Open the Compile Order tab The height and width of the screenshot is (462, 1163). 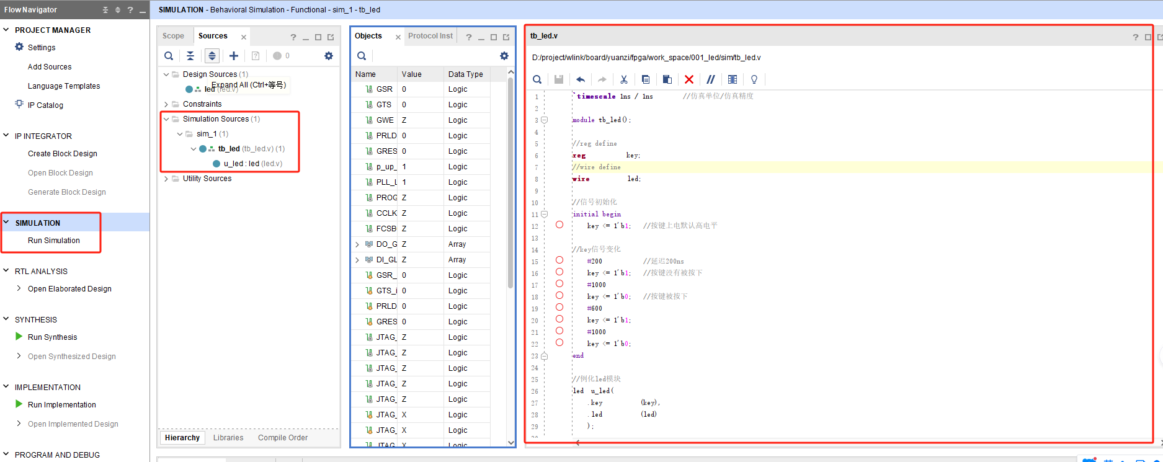tap(282, 438)
